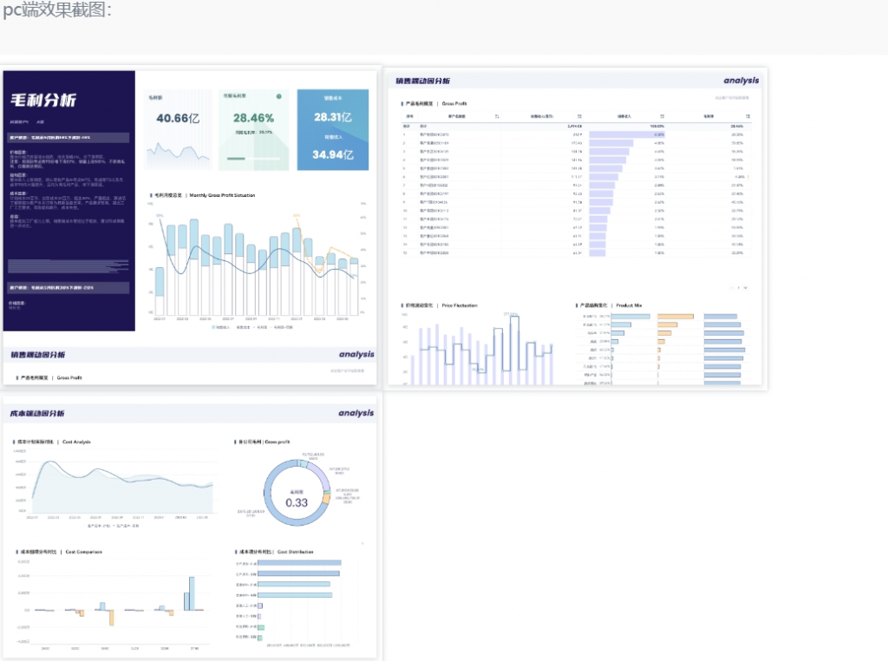
Task: Click the orange segment of the Gross profit donut
Action: [326, 499]
